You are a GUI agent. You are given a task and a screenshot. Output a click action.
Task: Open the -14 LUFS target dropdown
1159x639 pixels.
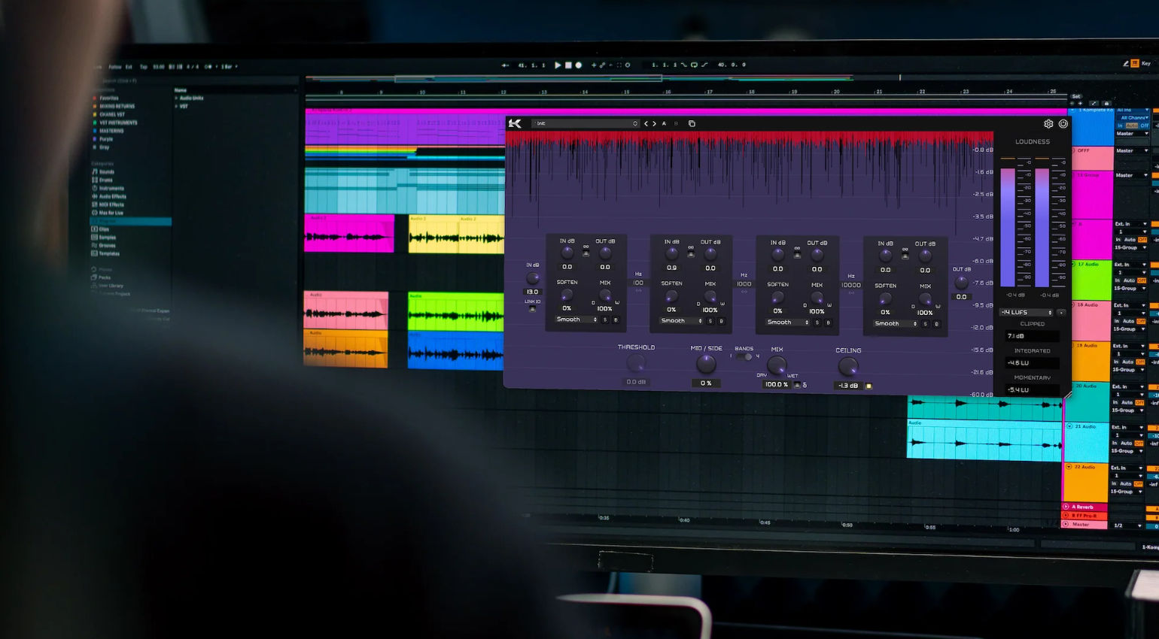[1027, 312]
